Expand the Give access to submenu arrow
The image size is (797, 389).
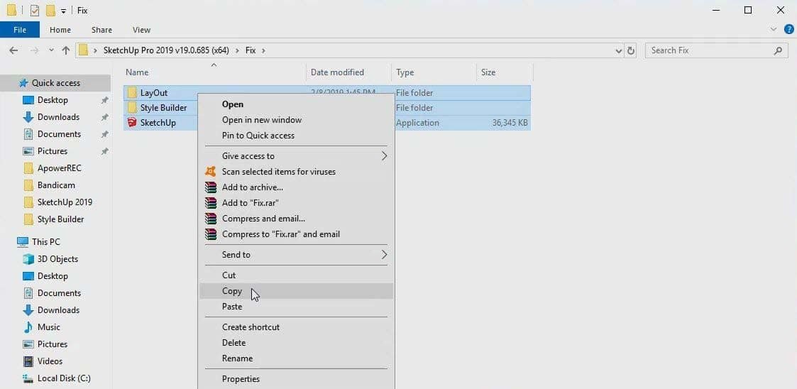[384, 156]
